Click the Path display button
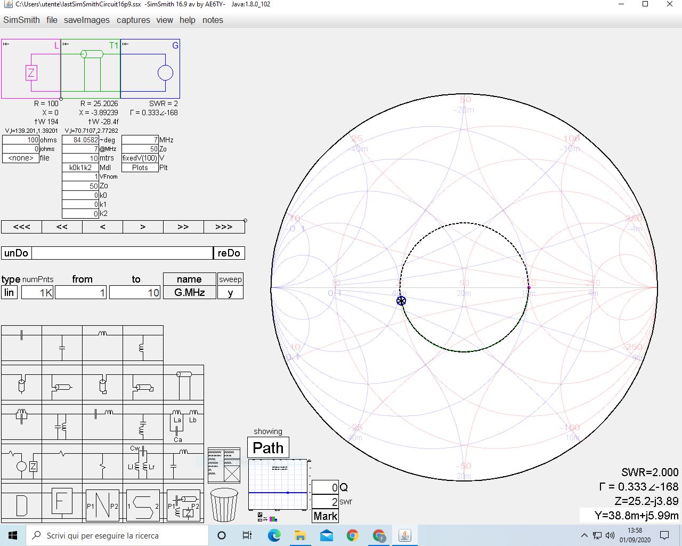Image resolution: width=682 pixels, height=546 pixels. click(268, 447)
